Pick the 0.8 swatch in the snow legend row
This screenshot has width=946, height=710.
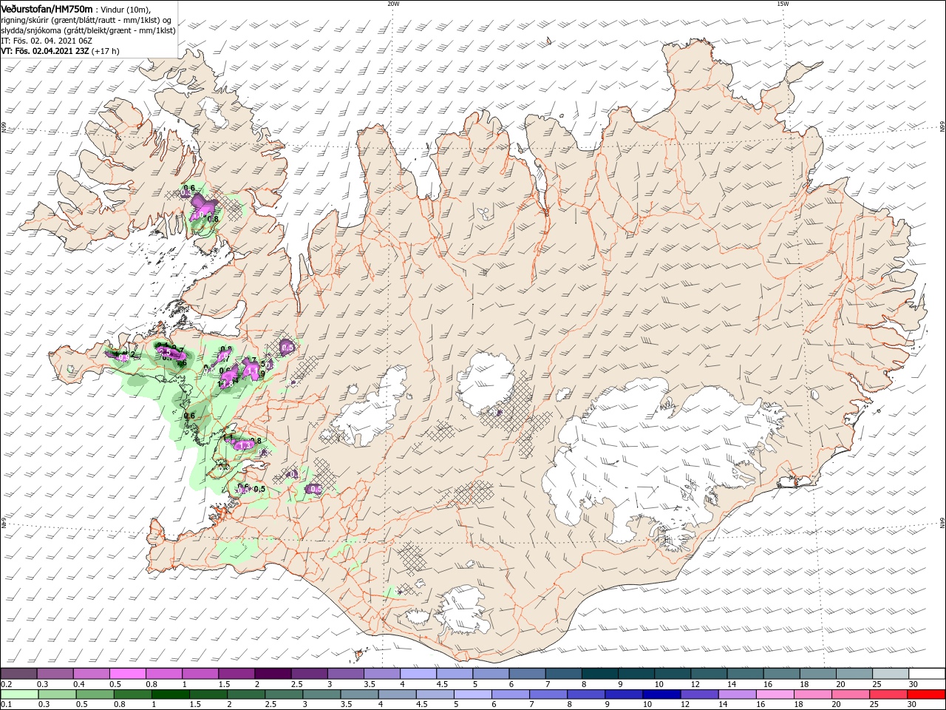(163, 673)
